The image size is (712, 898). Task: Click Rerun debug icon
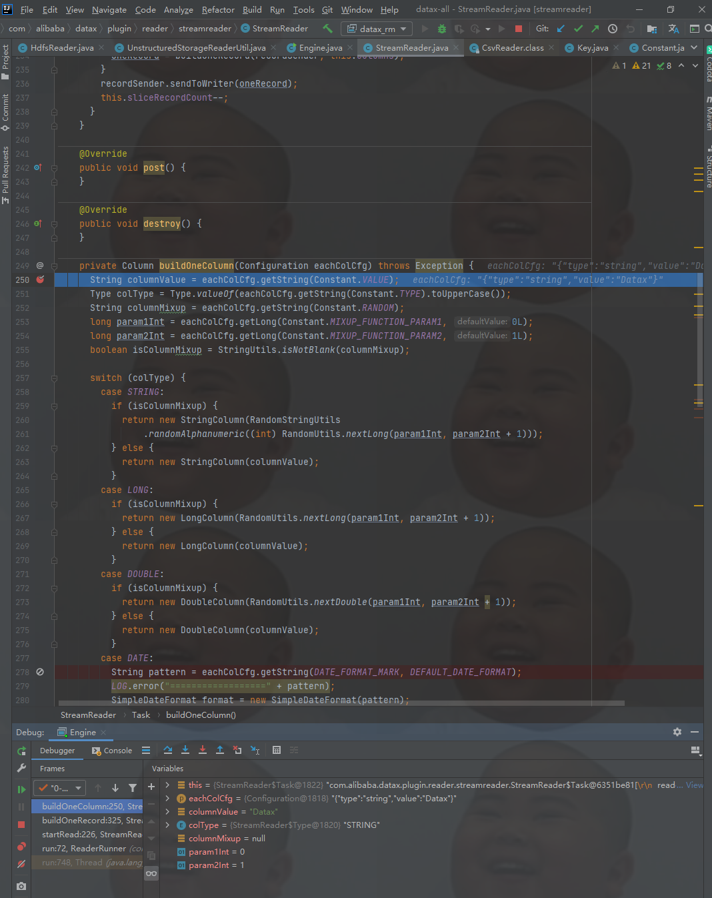click(21, 751)
